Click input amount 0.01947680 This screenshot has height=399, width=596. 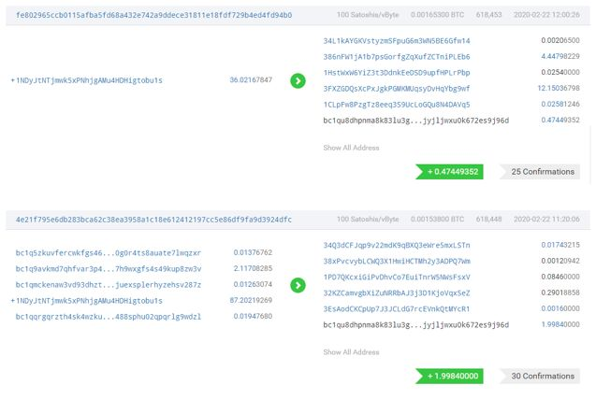click(x=253, y=316)
